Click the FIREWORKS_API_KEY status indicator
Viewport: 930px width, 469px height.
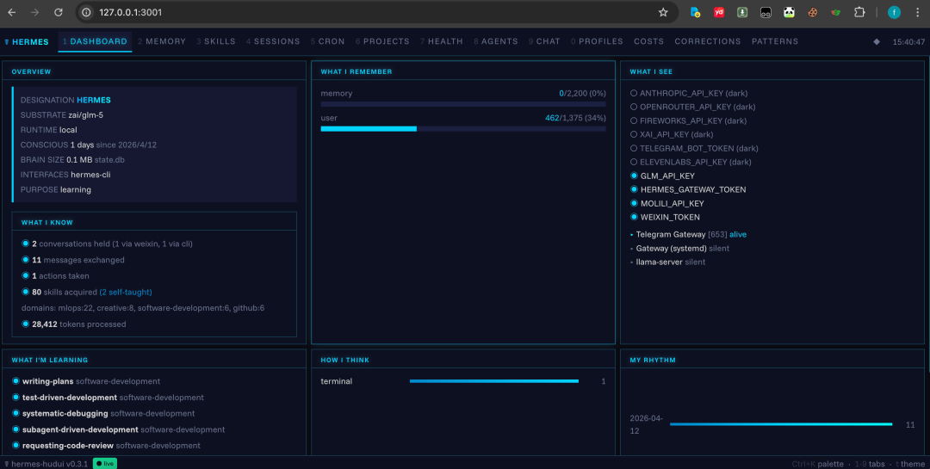[x=634, y=121]
